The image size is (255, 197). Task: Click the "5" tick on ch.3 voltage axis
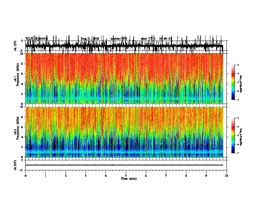click(x=22, y=160)
